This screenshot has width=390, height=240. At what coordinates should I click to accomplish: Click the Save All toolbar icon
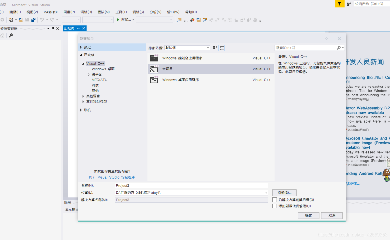(33, 20)
